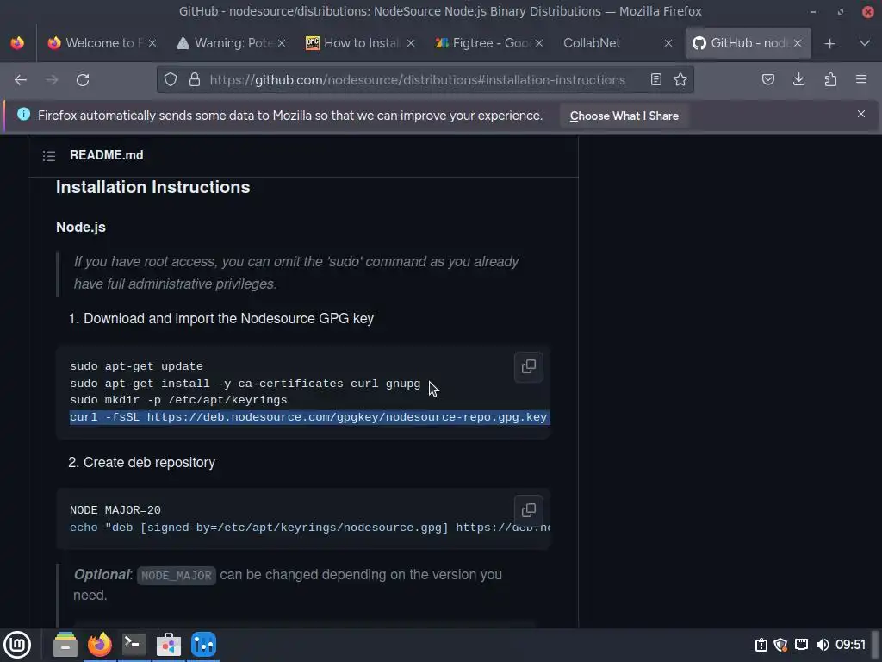Image resolution: width=882 pixels, height=662 pixels.
Task: Click 'Create deb repository' step text
Action: click(150, 463)
